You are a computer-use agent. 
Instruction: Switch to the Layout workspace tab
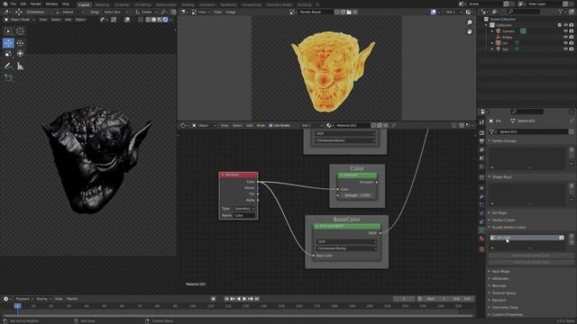pos(84,4)
